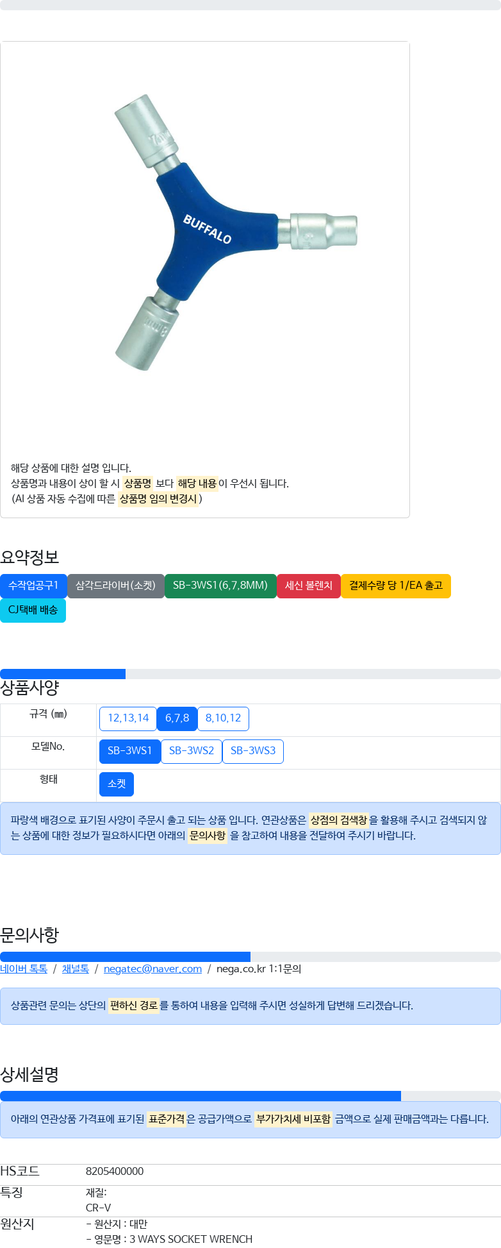The image size is (501, 1248).
Task: Select size option 6,7,8
Action: tap(177, 718)
